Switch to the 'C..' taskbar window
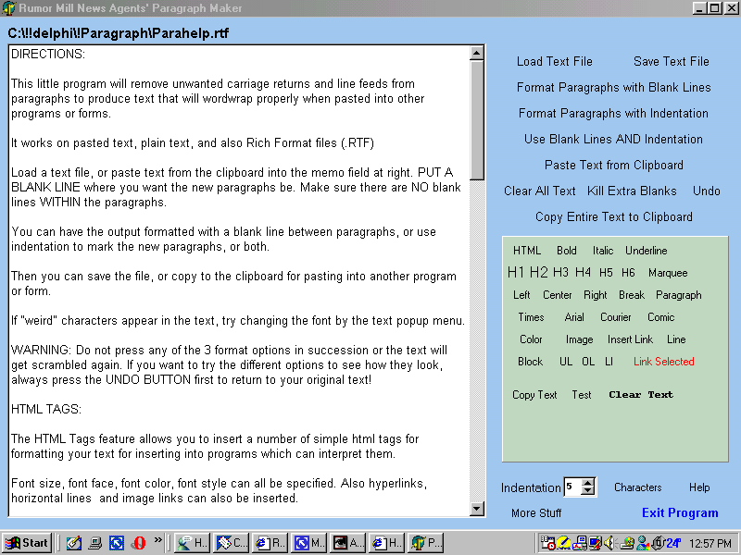 pos(231,543)
